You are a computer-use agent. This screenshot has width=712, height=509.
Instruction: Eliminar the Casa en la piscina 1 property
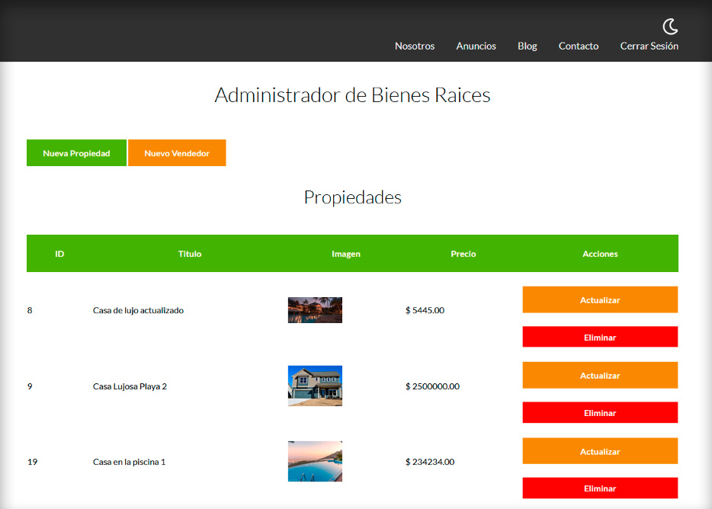pos(600,488)
